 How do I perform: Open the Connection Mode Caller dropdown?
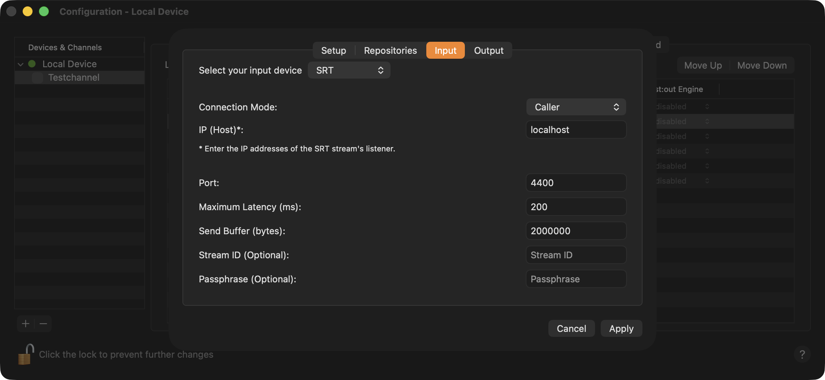[576, 107]
